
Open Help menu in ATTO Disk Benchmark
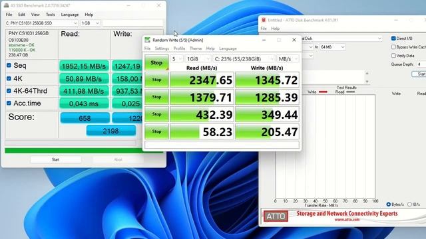[275, 29]
